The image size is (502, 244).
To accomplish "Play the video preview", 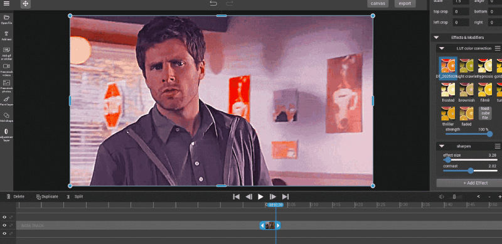I will coord(260,196).
